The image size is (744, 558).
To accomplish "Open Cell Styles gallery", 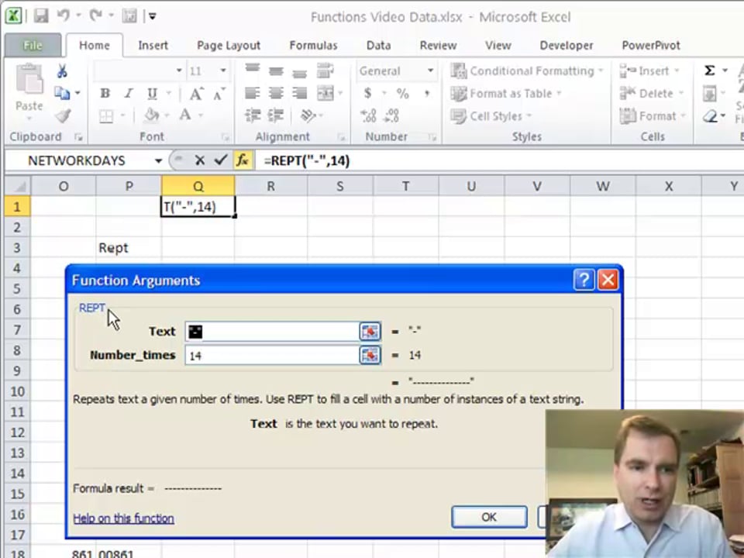I will [491, 116].
